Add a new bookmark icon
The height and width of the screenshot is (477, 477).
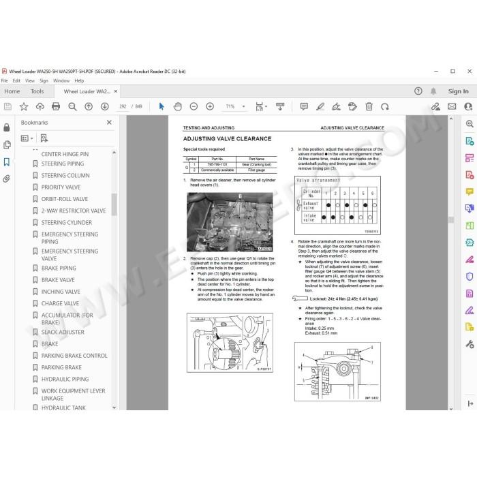pyautogui.click(x=44, y=138)
